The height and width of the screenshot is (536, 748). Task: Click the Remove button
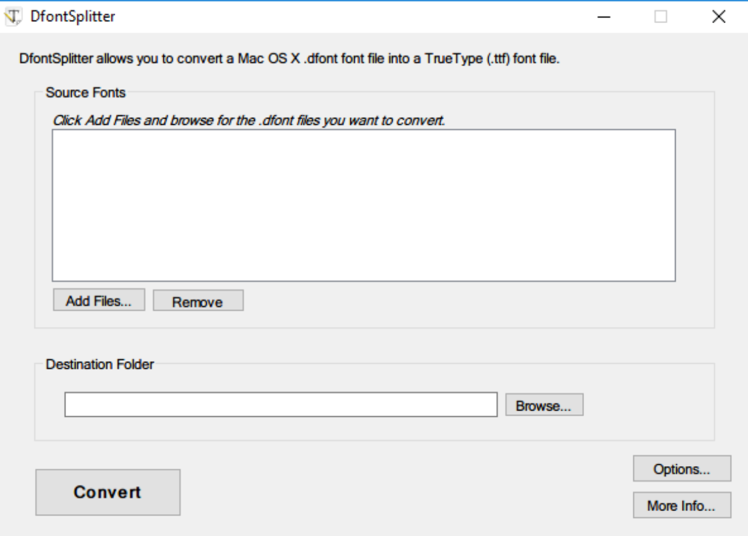coord(198,302)
